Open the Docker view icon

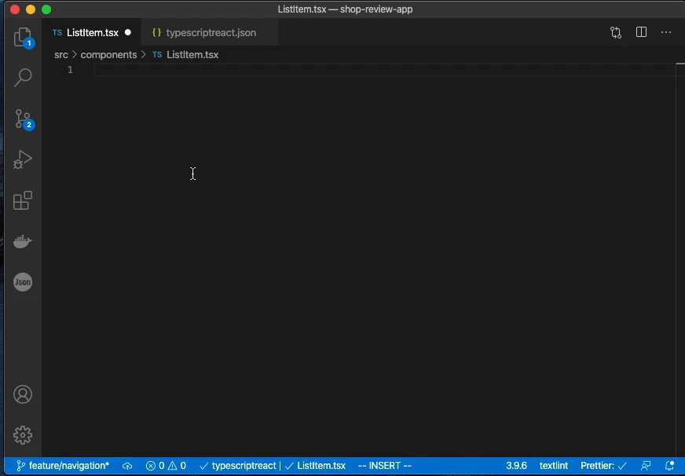pos(23,241)
